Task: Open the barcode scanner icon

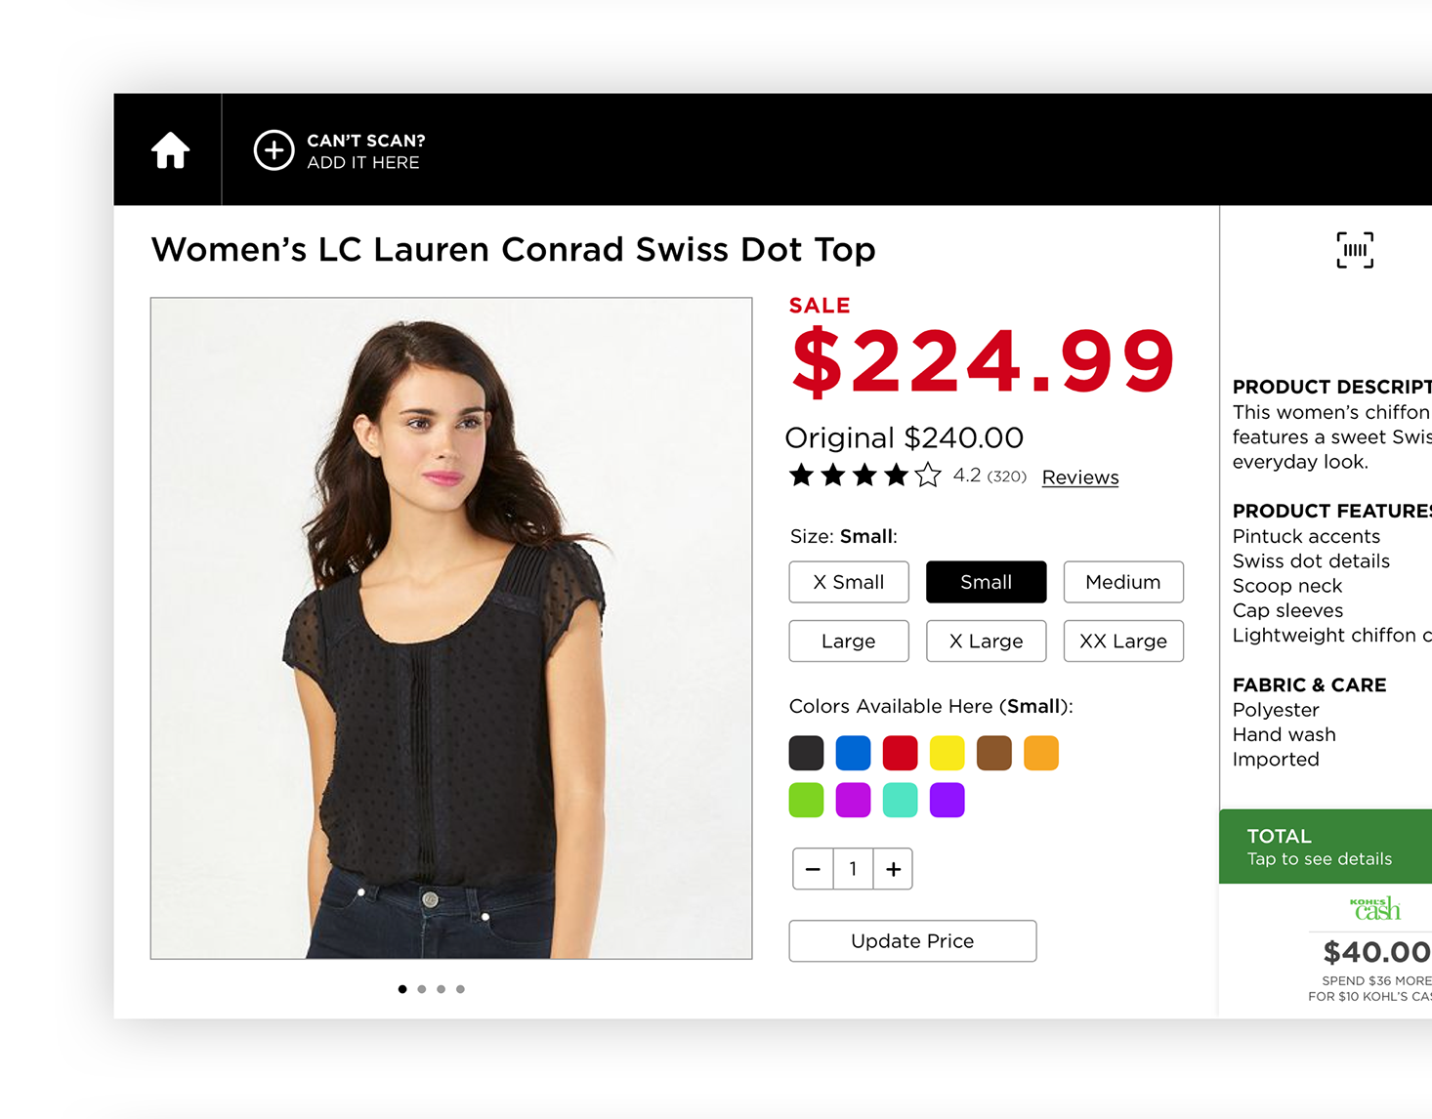Action: pyautogui.click(x=1354, y=250)
